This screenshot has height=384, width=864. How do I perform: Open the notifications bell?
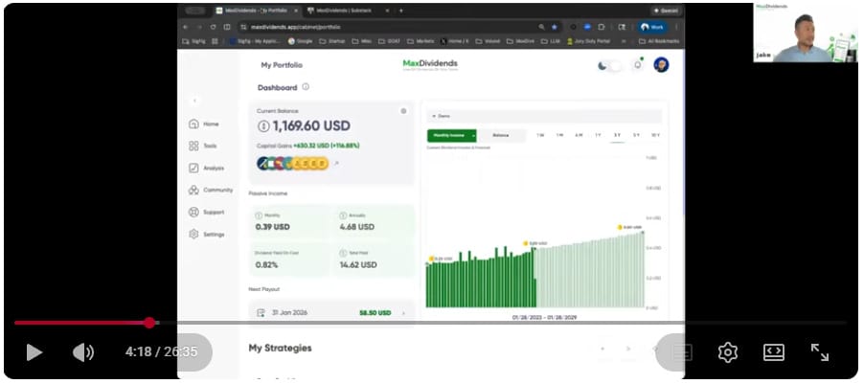coord(638,65)
